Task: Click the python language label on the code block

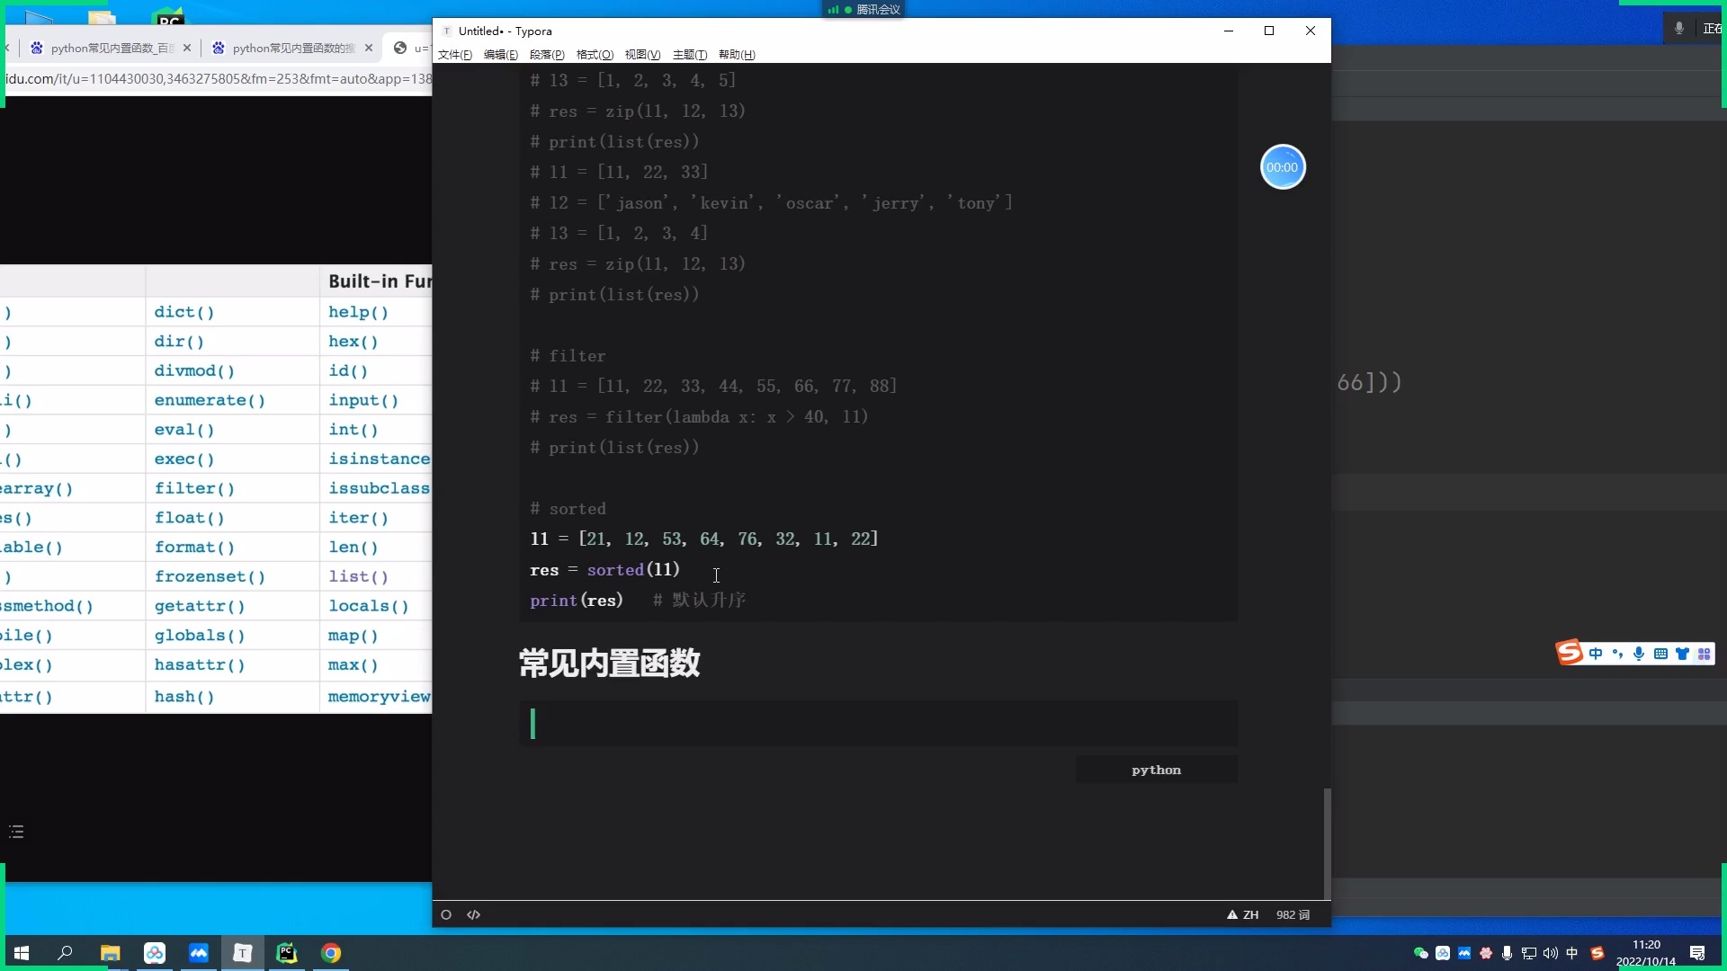Action: [1155, 770]
